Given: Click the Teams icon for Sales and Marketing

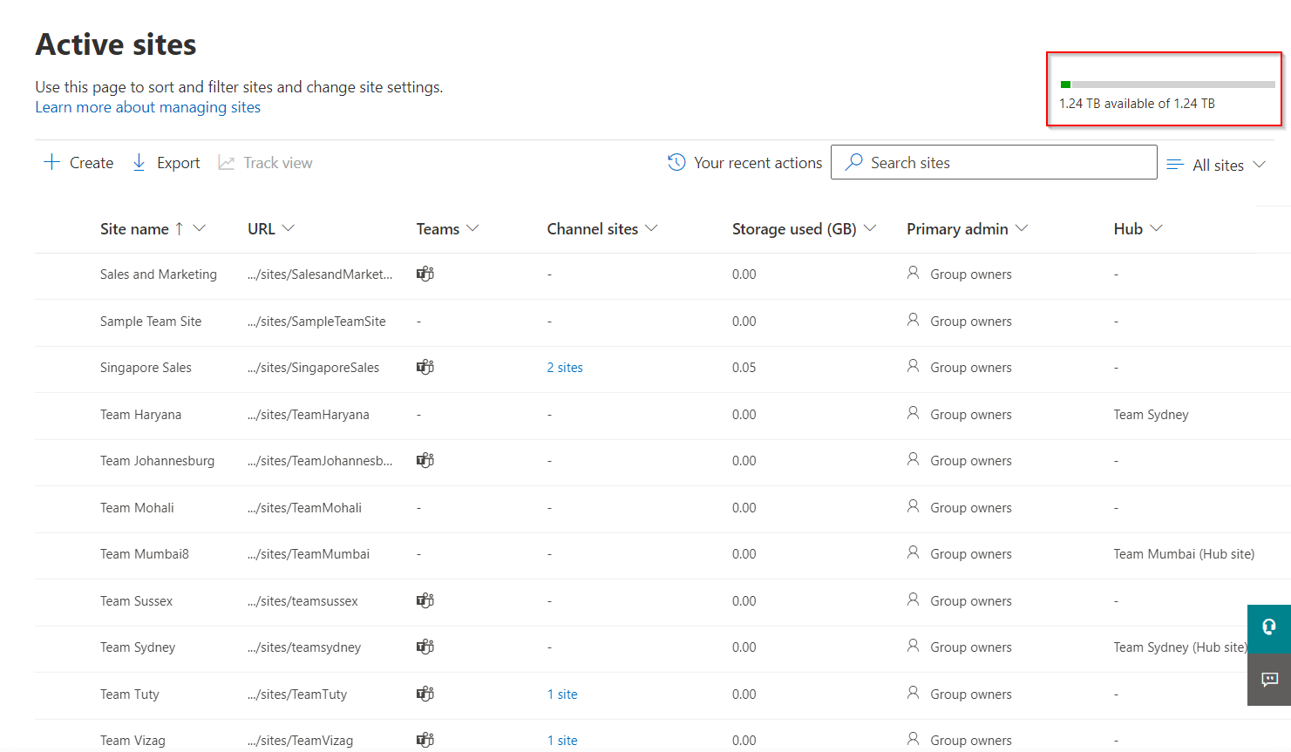Looking at the screenshot, I should 425,273.
